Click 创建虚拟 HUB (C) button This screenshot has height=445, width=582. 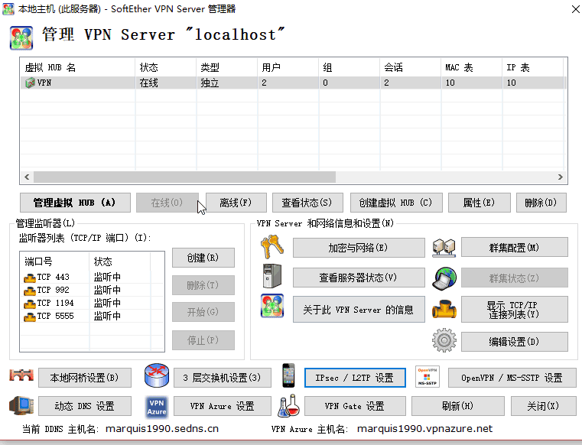point(396,203)
